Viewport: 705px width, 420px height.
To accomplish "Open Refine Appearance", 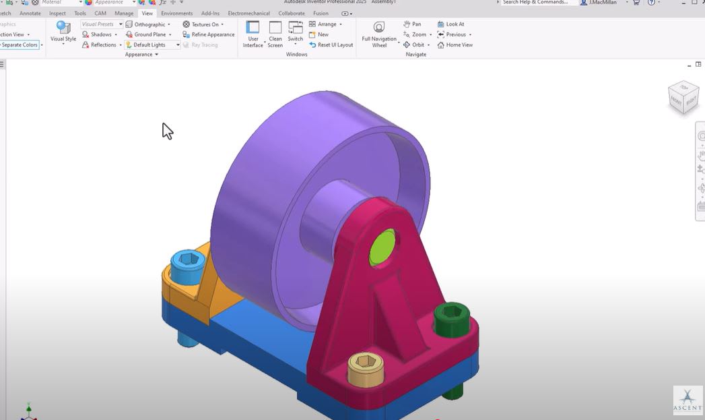I will click(209, 34).
